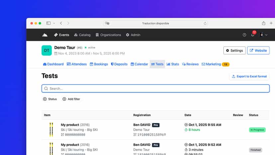This screenshot has width=275, height=155.
Task: Click the Marketing badge showing 13
Action: (x=226, y=64)
